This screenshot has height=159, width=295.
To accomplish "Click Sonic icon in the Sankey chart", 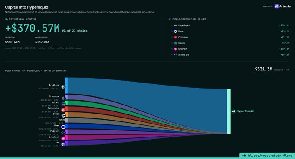I will click(63, 115).
